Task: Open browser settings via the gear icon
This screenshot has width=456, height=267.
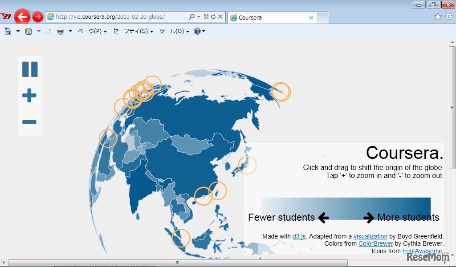Action: [449, 16]
